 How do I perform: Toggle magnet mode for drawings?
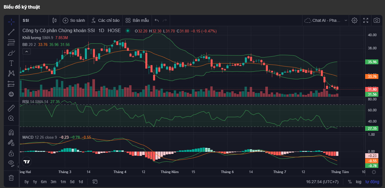11,132
